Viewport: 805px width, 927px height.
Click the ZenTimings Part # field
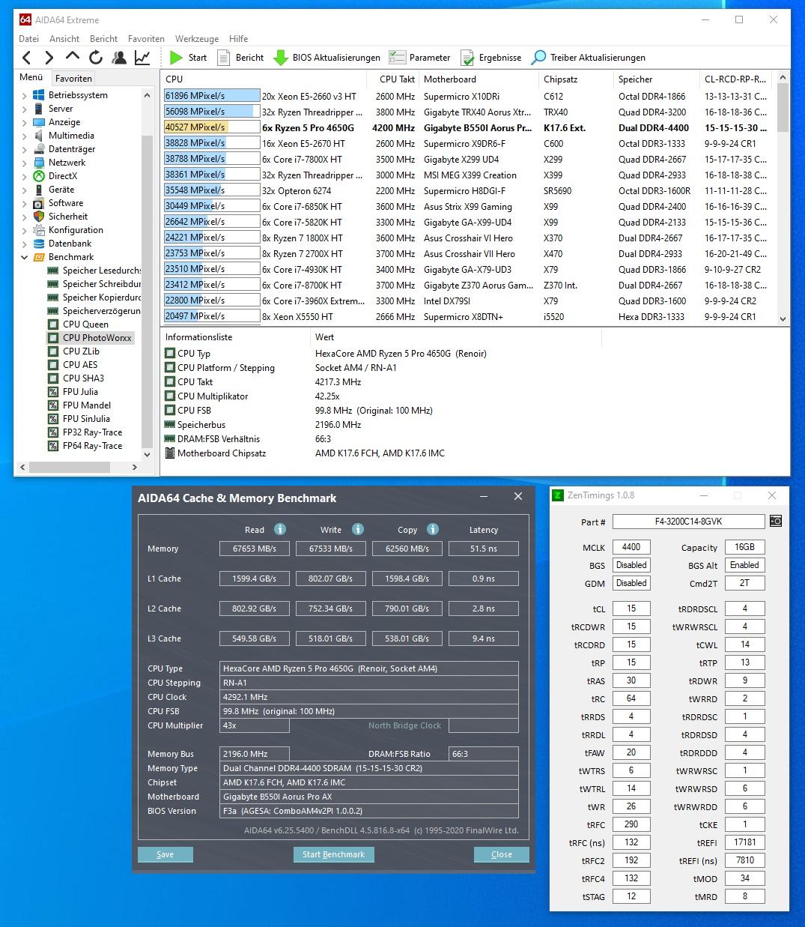(x=688, y=521)
